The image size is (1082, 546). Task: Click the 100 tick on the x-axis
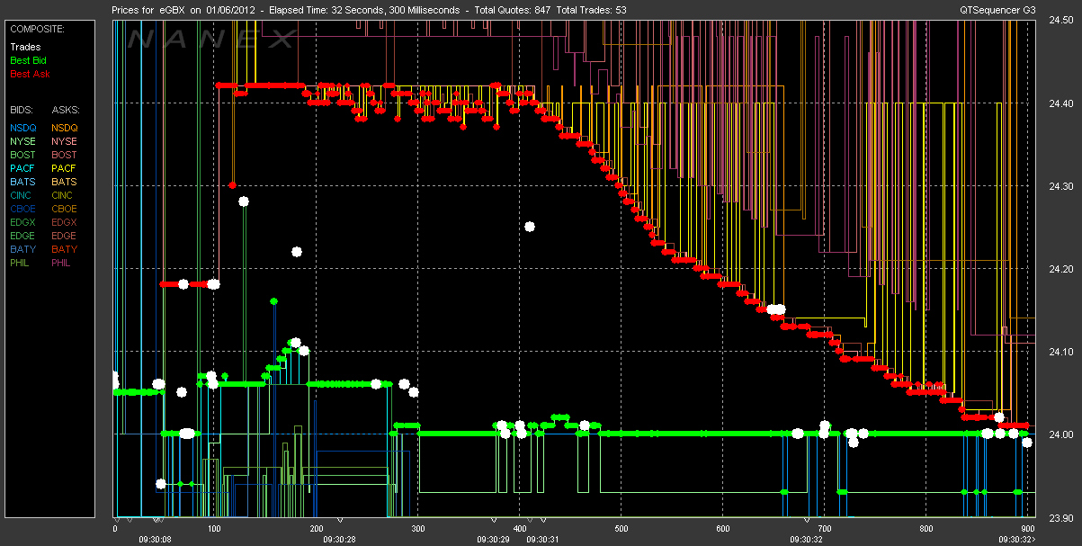[x=214, y=529]
